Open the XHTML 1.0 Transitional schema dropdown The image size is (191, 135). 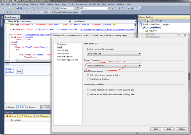coord(33,12)
